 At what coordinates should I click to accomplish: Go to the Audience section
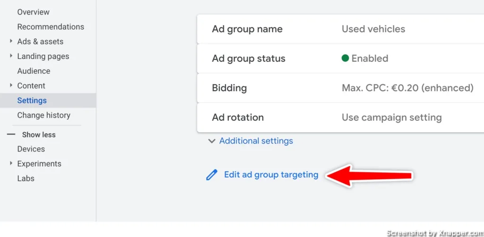click(x=34, y=71)
